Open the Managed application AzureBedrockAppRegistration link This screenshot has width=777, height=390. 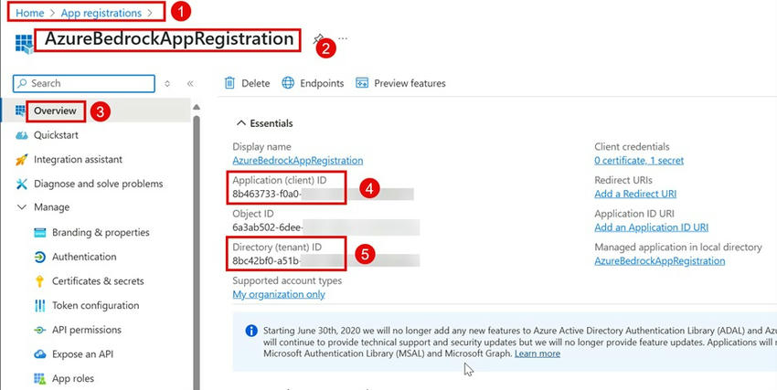coord(660,261)
